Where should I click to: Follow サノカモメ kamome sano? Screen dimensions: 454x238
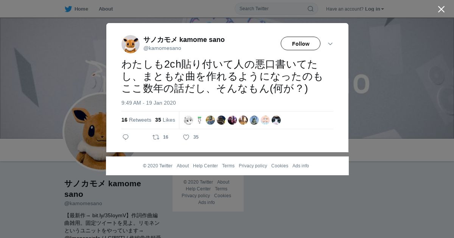(300, 44)
